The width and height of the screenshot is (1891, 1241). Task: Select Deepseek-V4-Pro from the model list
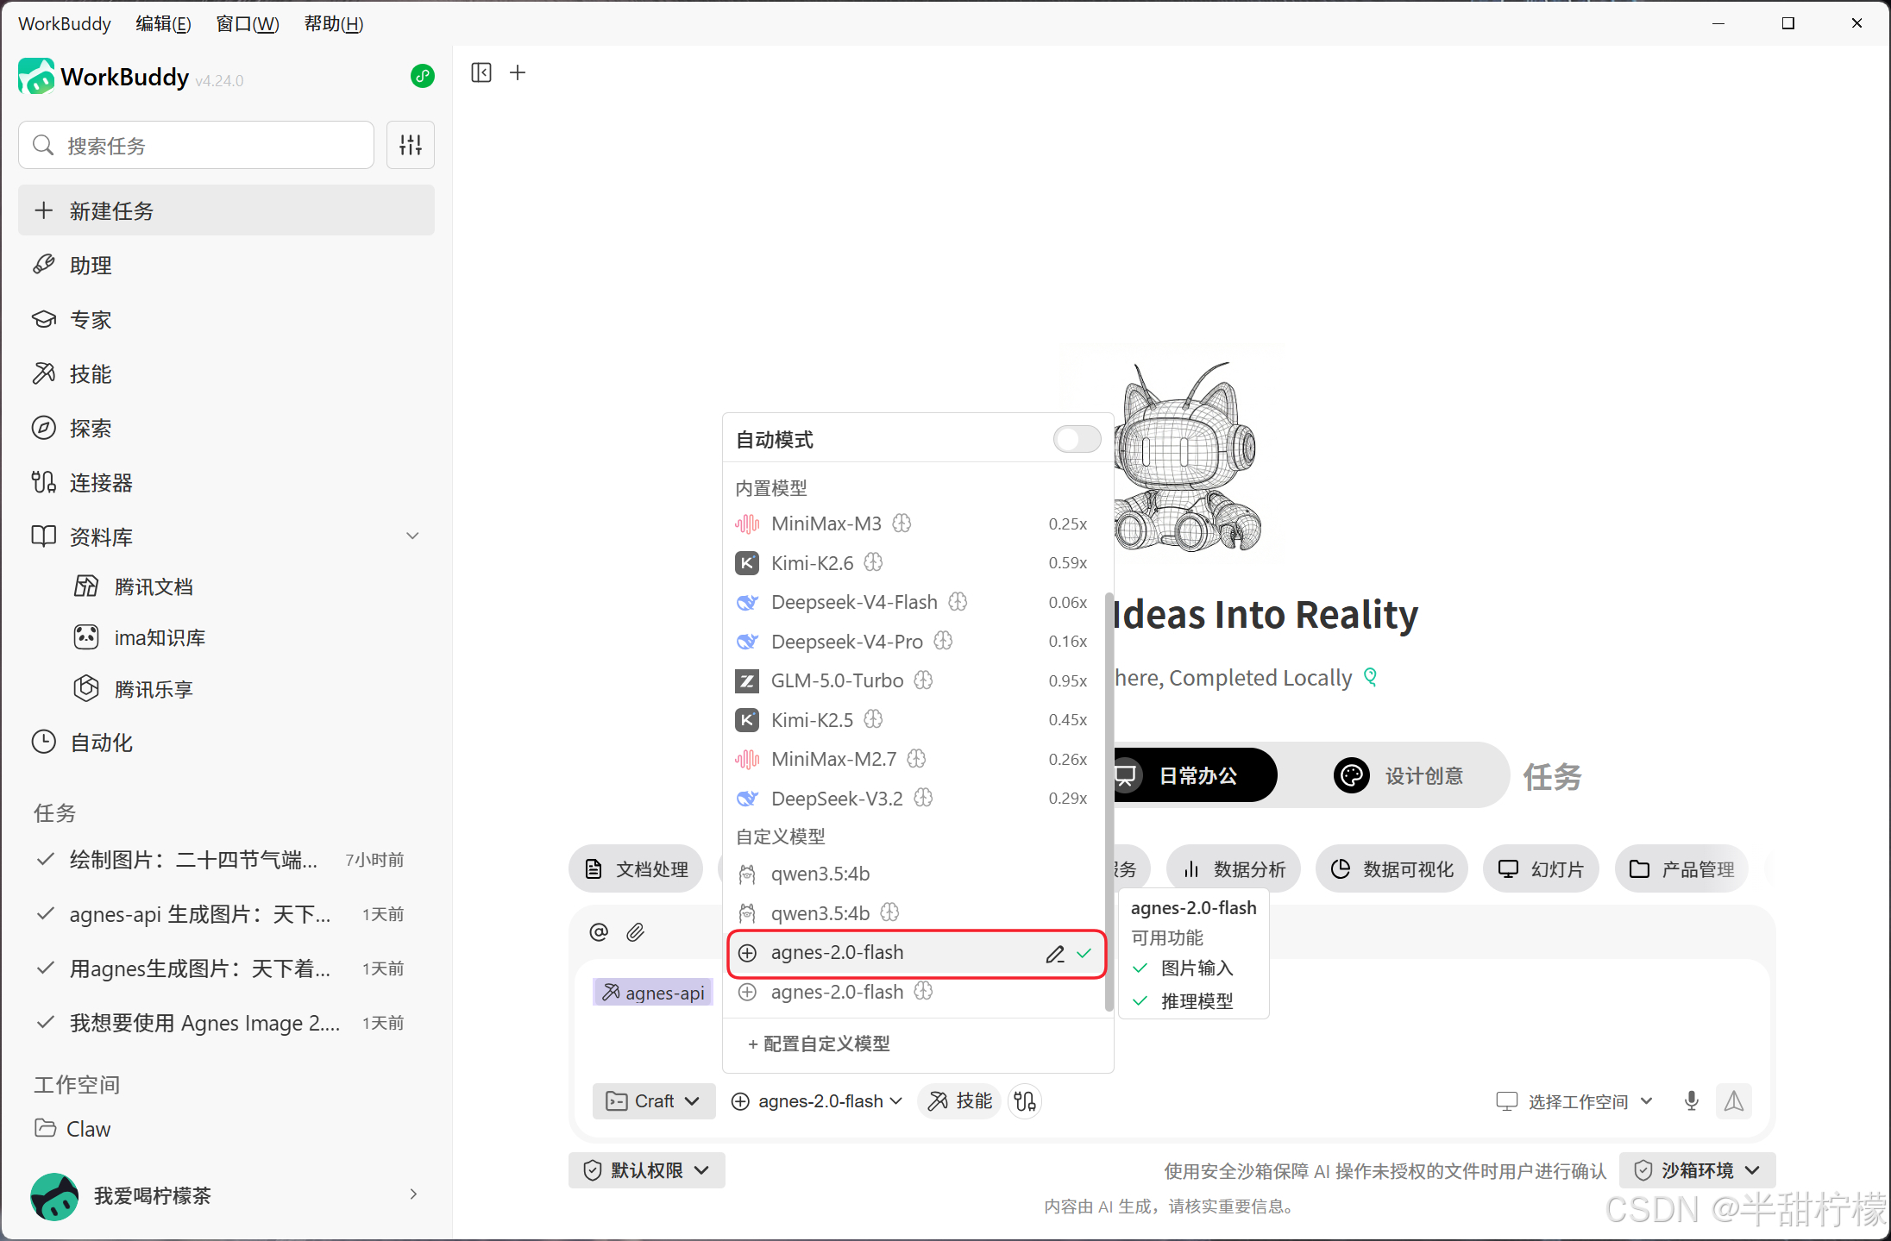(916, 642)
